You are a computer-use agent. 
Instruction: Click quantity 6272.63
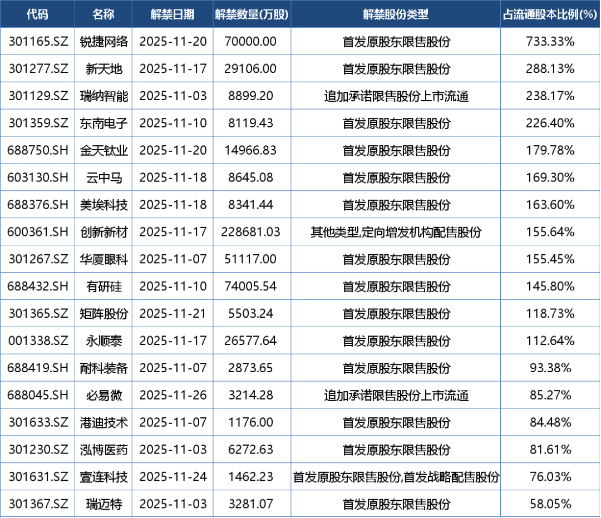coord(250,450)
